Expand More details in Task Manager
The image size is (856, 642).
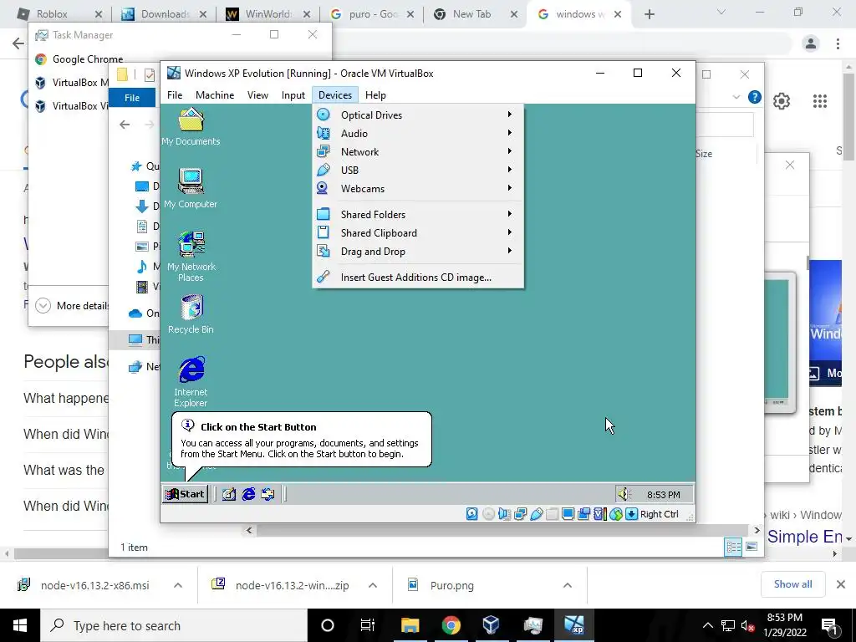click(x=43, y=305)
